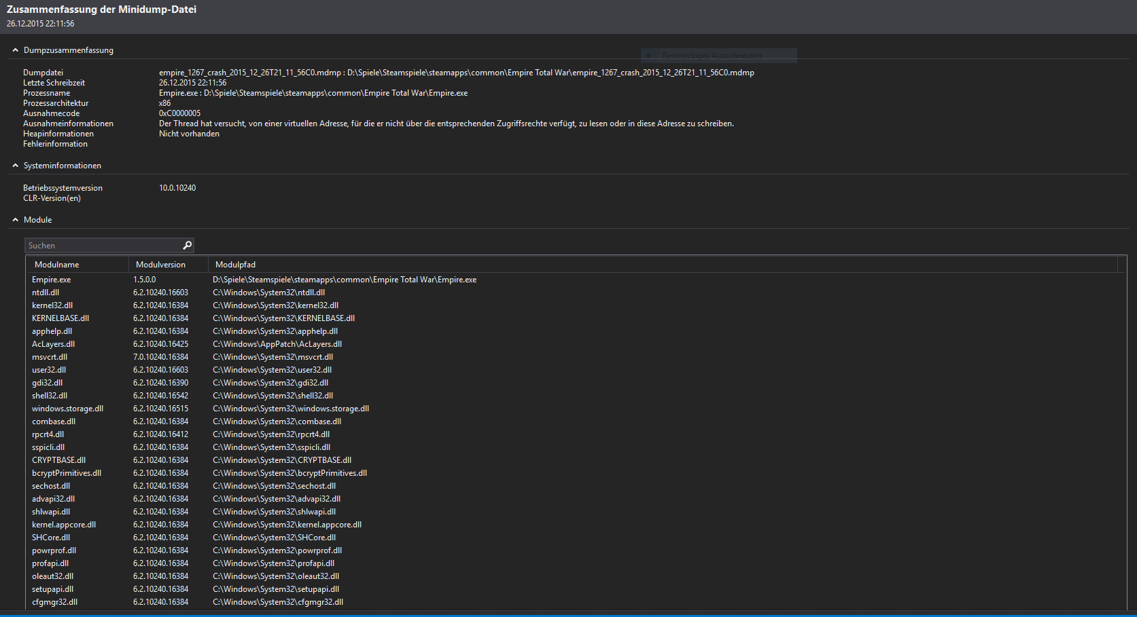Select the SHCore.dll module name
This screenshot has width=1137, height=617.
tap(51, 538)
